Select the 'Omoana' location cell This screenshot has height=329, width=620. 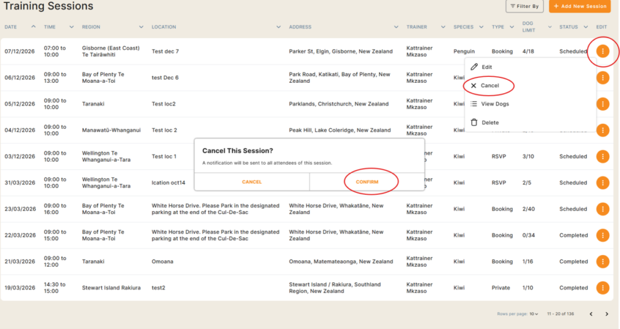click(162, 261)
